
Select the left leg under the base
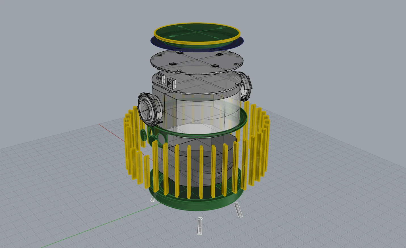[x=153, y=199]
